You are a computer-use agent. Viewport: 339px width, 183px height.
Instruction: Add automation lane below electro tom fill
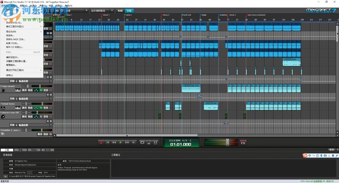point(48,121)
